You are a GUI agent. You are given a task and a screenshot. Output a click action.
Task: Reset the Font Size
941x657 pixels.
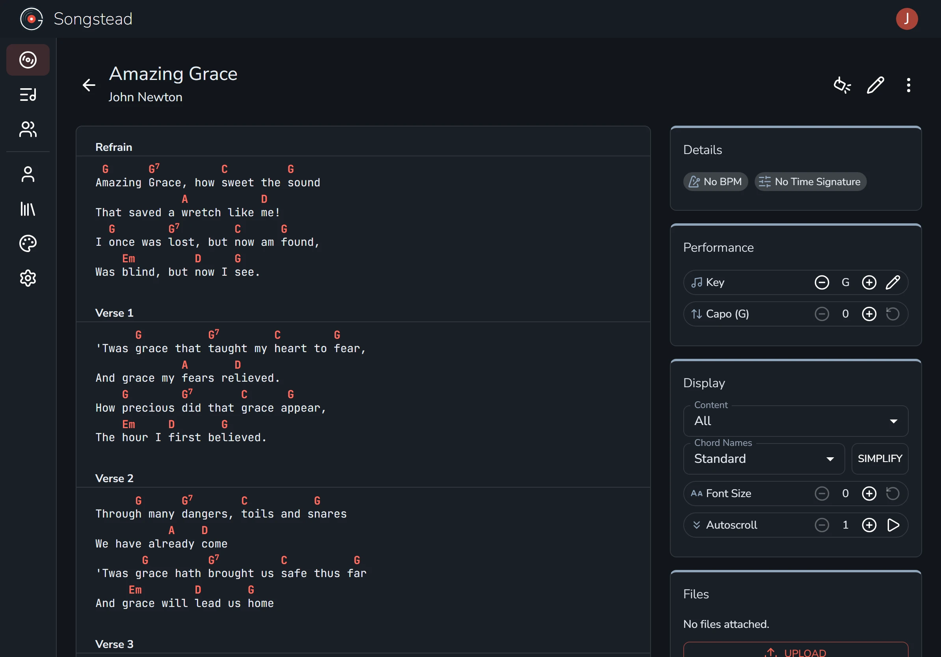[x=893, y=493]
